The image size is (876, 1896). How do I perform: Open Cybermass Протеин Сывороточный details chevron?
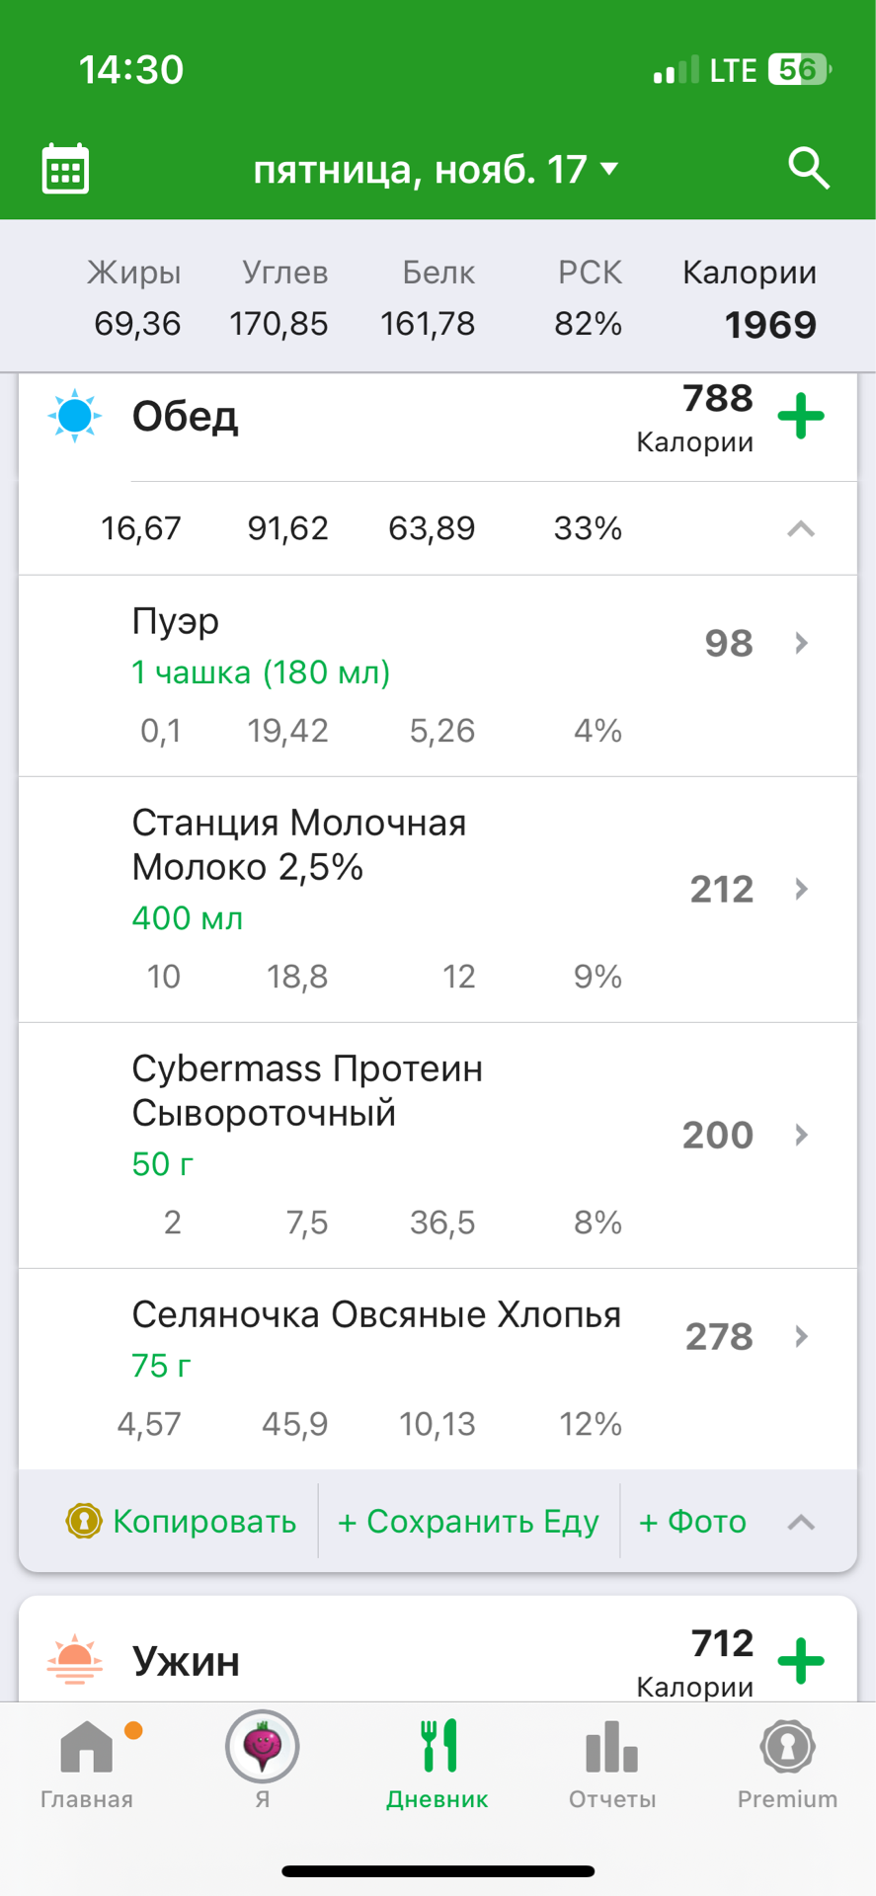click(x=801, y=1135)
